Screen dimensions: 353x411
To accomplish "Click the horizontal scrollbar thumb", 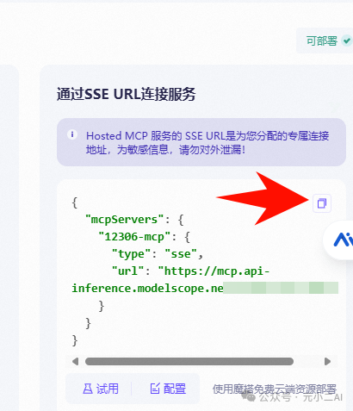I will point(189,361).
